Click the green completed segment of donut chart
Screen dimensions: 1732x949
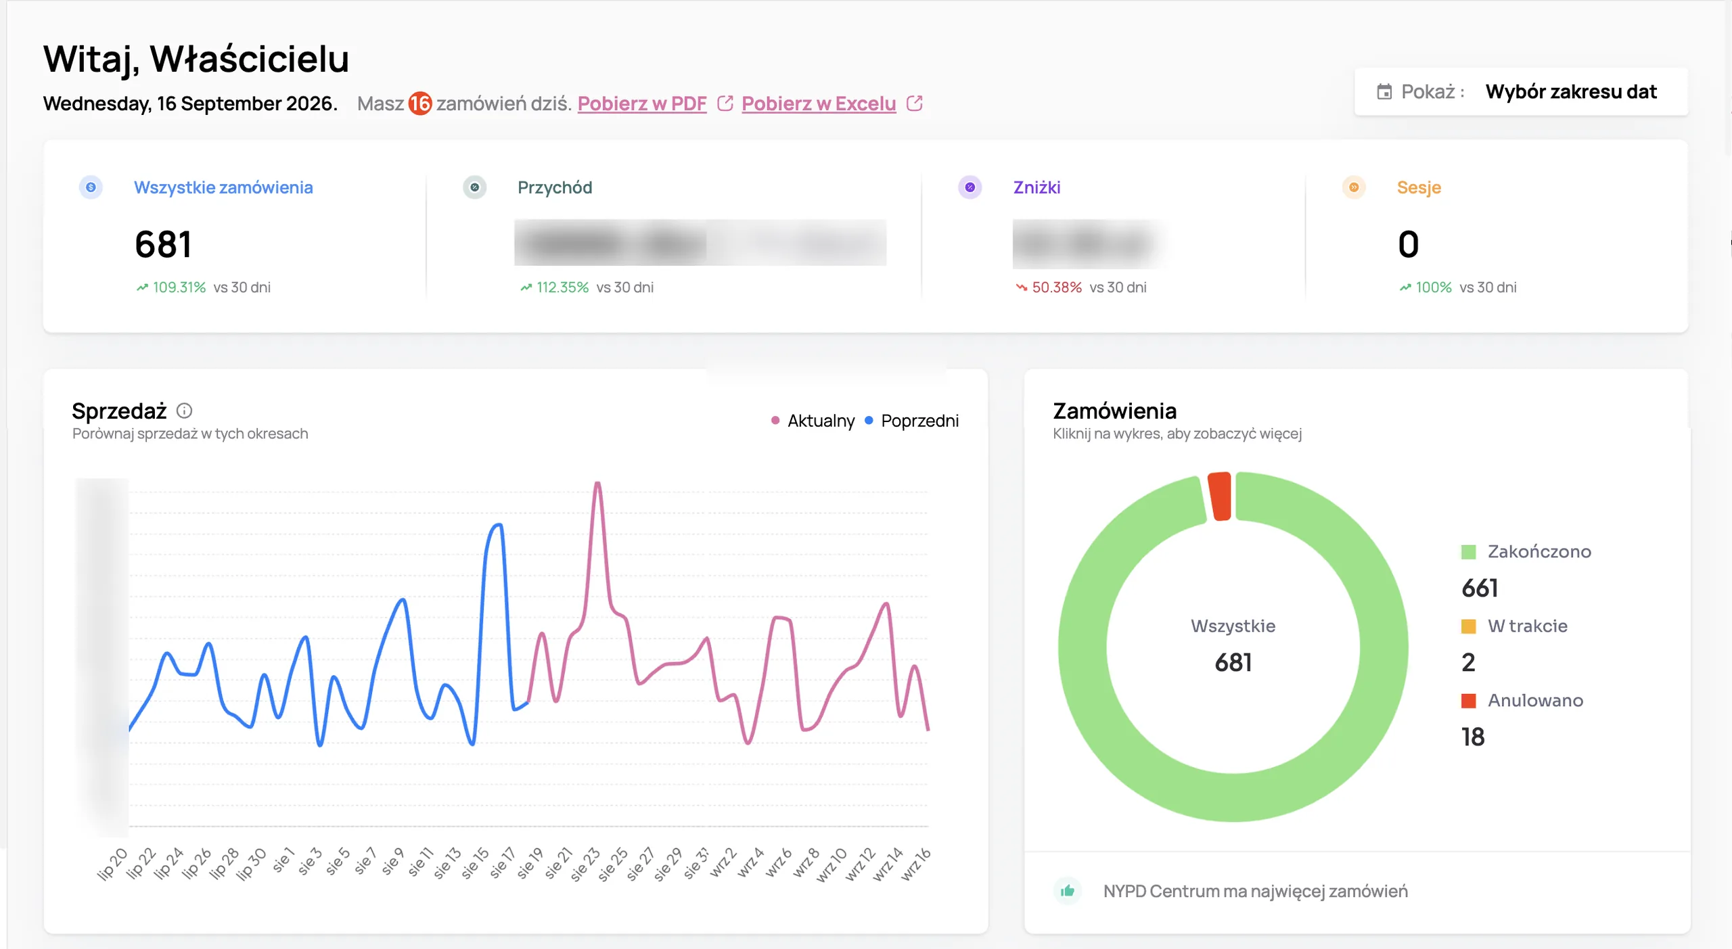click(1233, 797)
